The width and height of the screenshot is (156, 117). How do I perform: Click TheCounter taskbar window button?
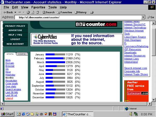click(78, 114)
